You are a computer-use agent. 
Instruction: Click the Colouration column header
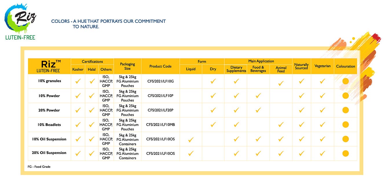pyautogui.click(x=345, y=66)
